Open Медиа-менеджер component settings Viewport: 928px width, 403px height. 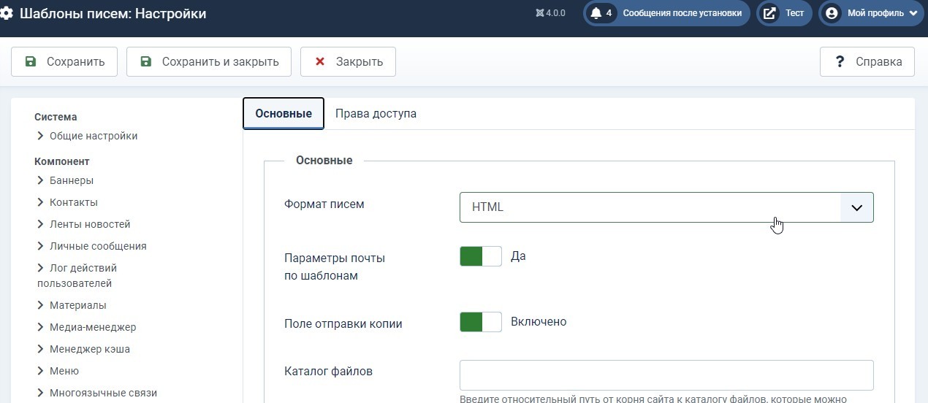(93, 327)
